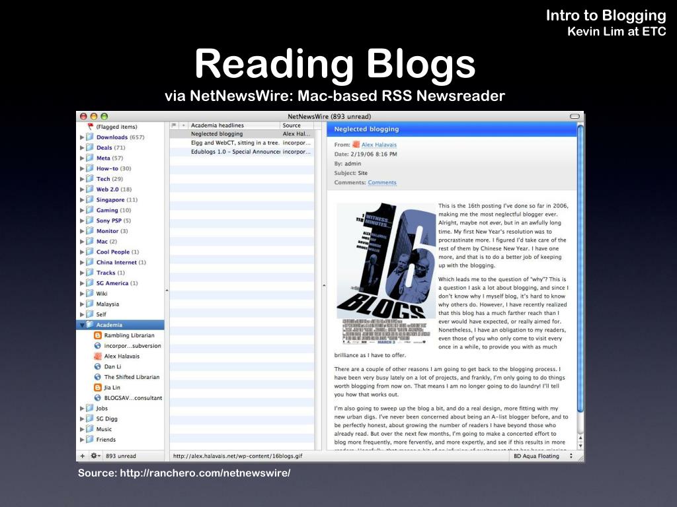Click the plus add subscription button
This screenshot has height=507, width=677.
point(83,456)
